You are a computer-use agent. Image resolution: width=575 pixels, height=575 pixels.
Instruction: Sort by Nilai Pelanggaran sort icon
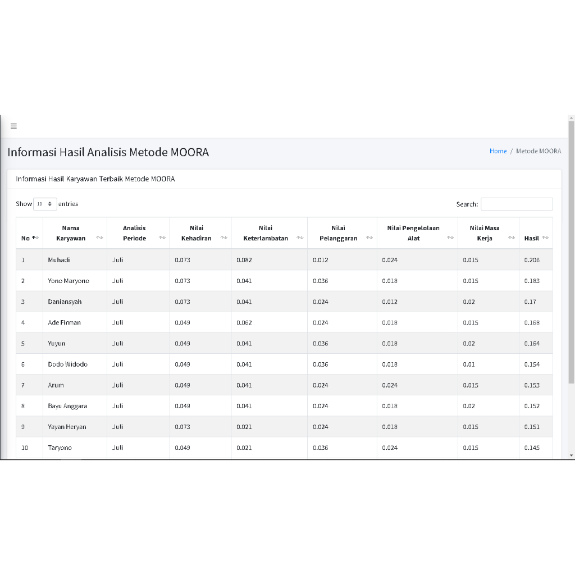pos(369,238)
